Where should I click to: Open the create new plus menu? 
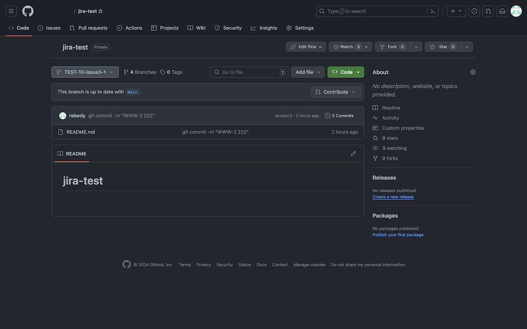pos(456,11)
